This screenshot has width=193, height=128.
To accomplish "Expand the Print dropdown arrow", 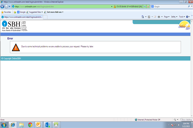I will [162, 17].
